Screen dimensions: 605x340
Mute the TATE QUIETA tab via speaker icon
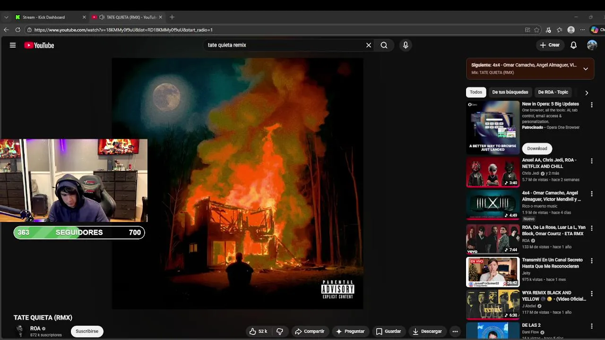coord(102,17)
